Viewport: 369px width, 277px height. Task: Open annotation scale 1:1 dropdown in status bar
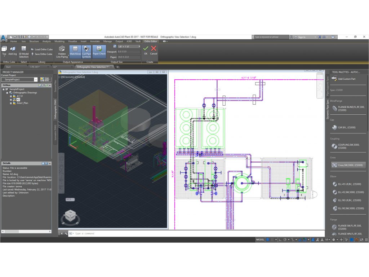click(x=327, y=240)
